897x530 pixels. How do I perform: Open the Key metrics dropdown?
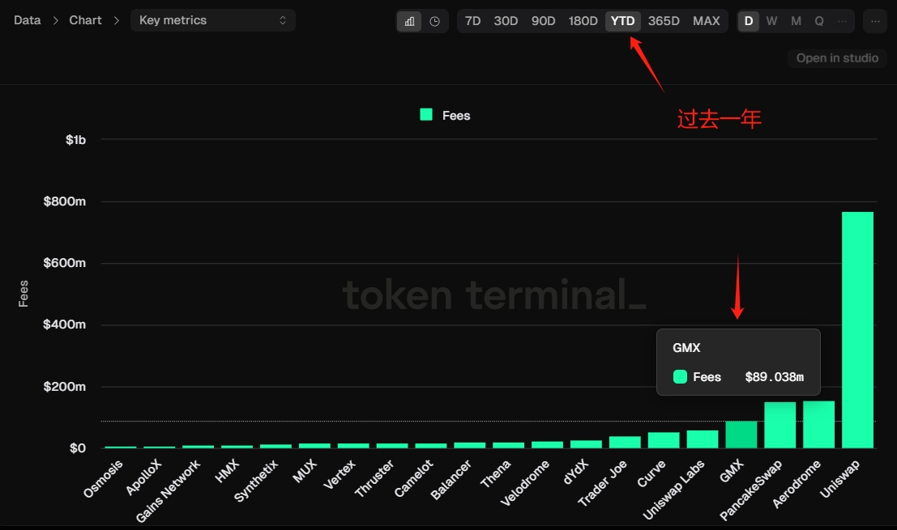pos(212,20)
